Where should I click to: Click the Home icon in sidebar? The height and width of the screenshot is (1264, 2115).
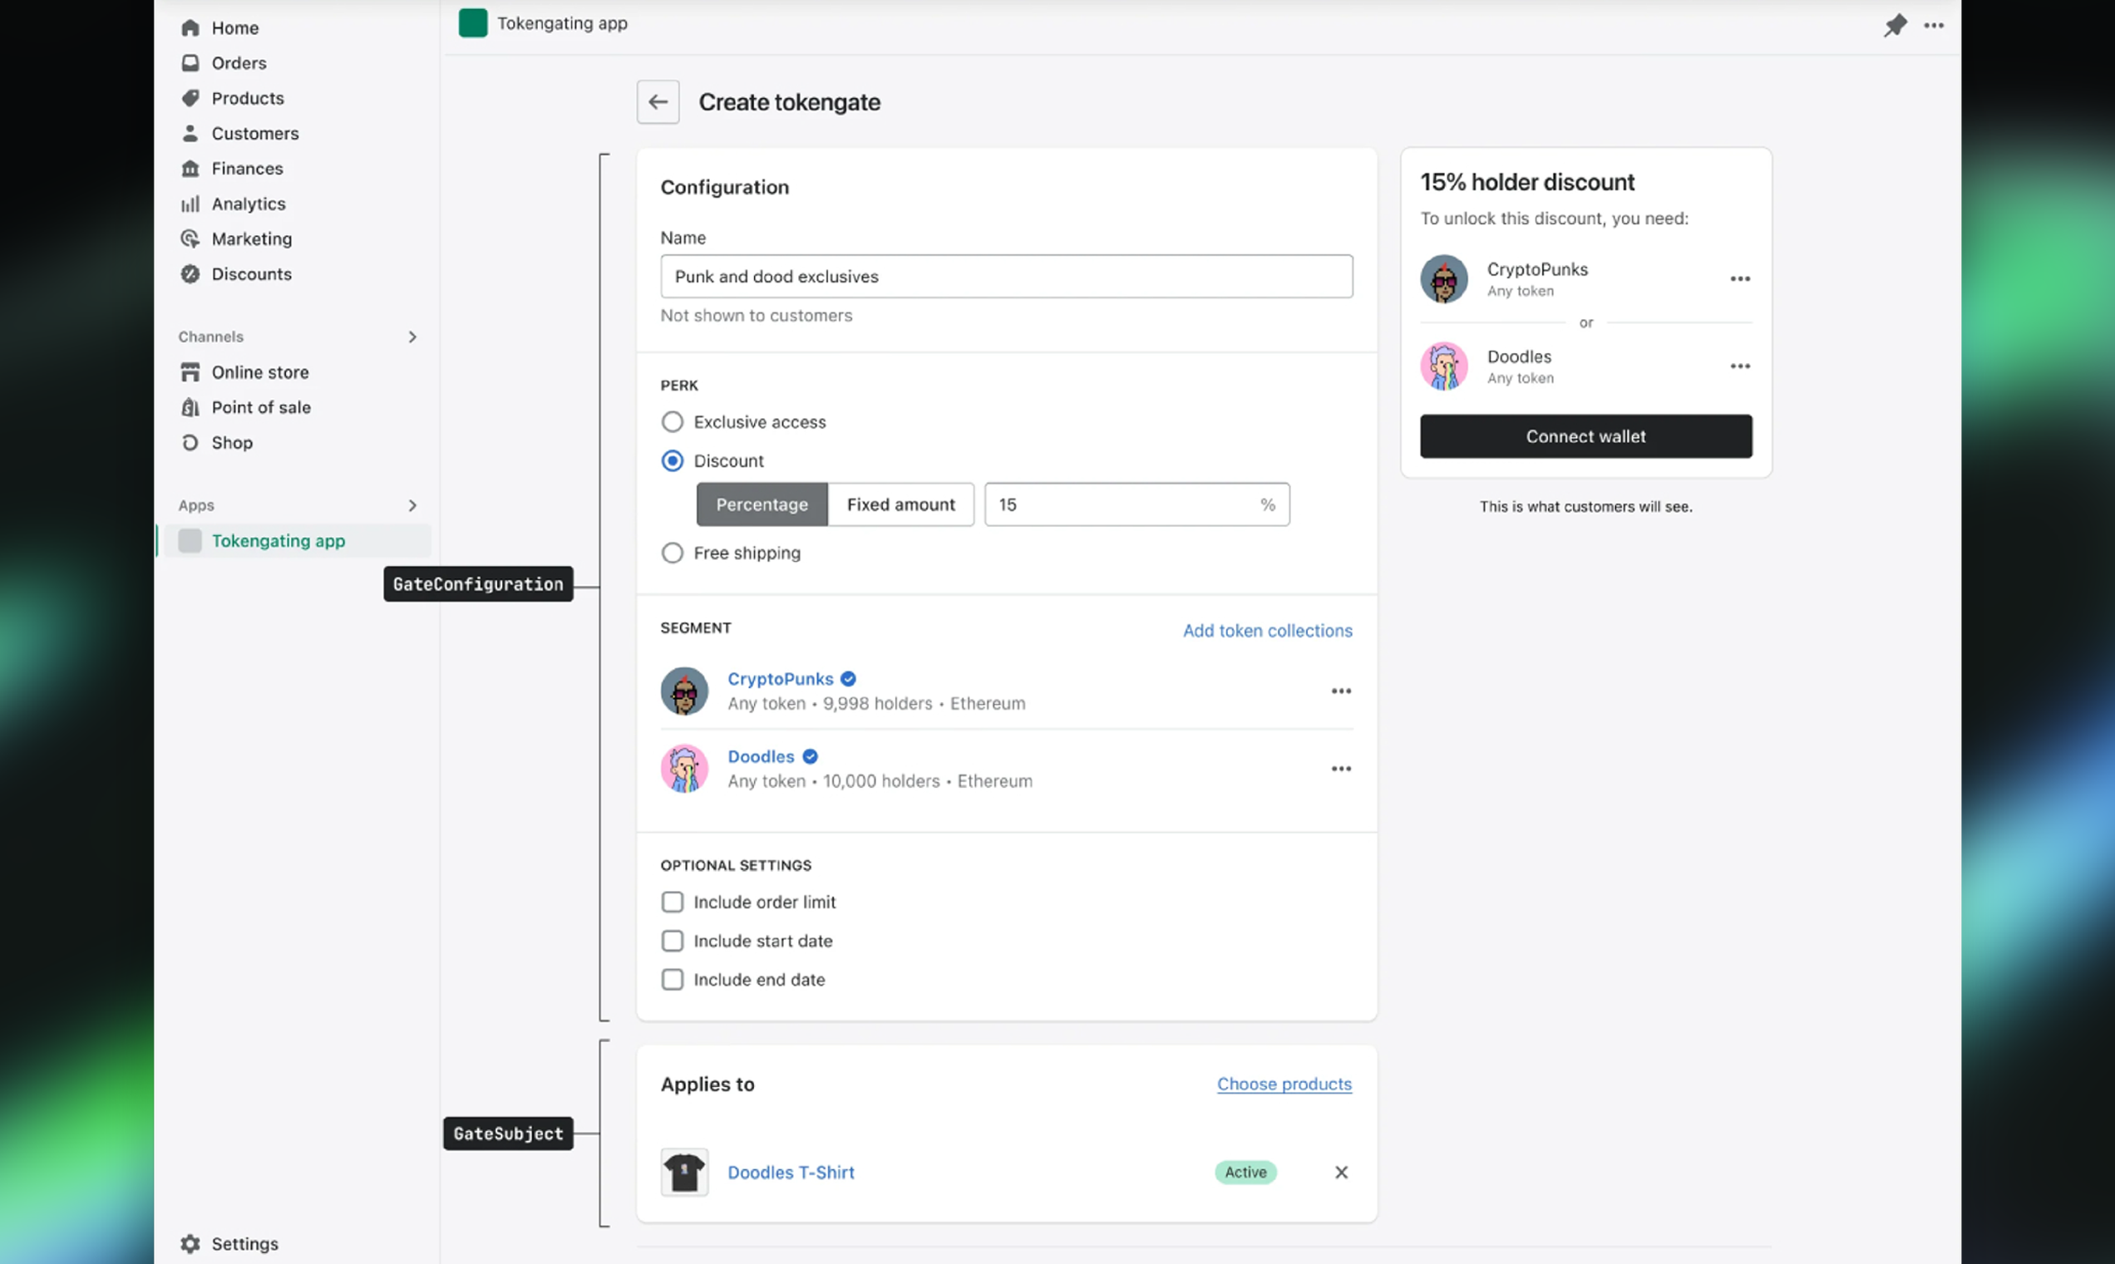[190, 28]
